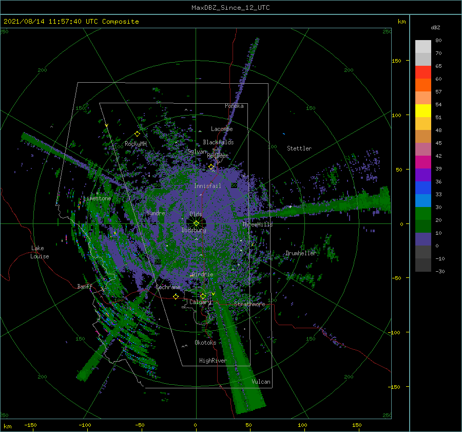Click the Limestone label
This screenshot has height=432, width=462.
(x=97, y=198)
